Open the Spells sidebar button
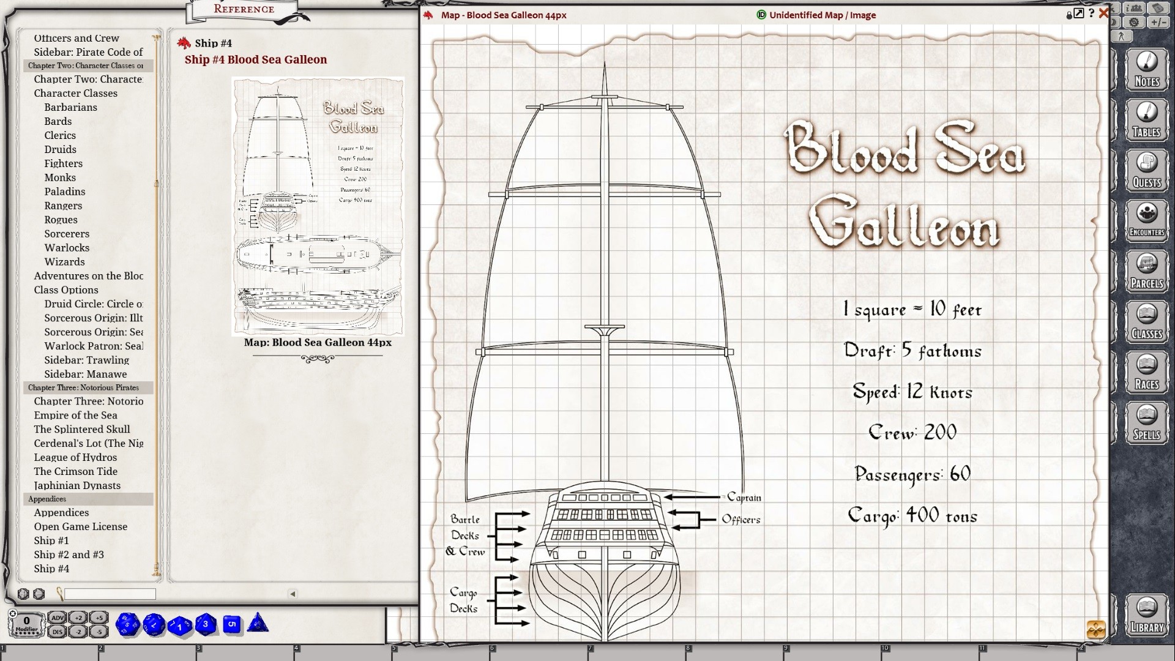Viewport: 1175px width, 661px height. coord(1146,424)
